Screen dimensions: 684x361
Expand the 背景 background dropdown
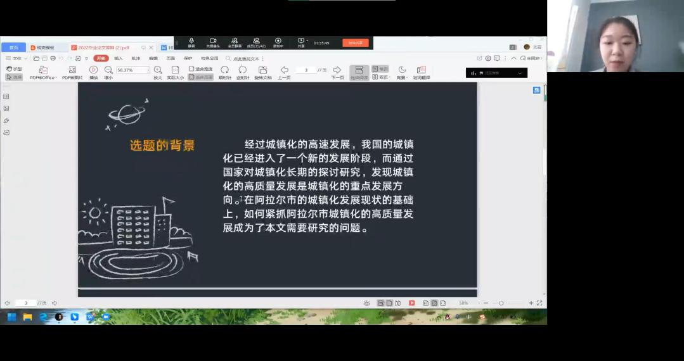402,73
